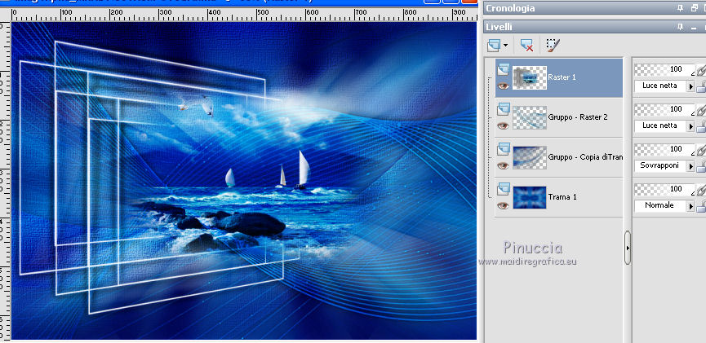Click the layer type icon of Trama 1
This screenshot has width=706, height=343.
504,189
